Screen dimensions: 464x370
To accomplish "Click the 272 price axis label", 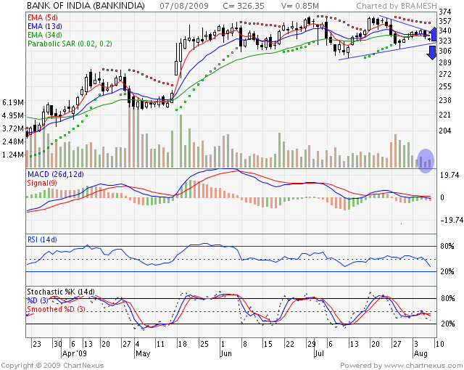I will 445,74.
